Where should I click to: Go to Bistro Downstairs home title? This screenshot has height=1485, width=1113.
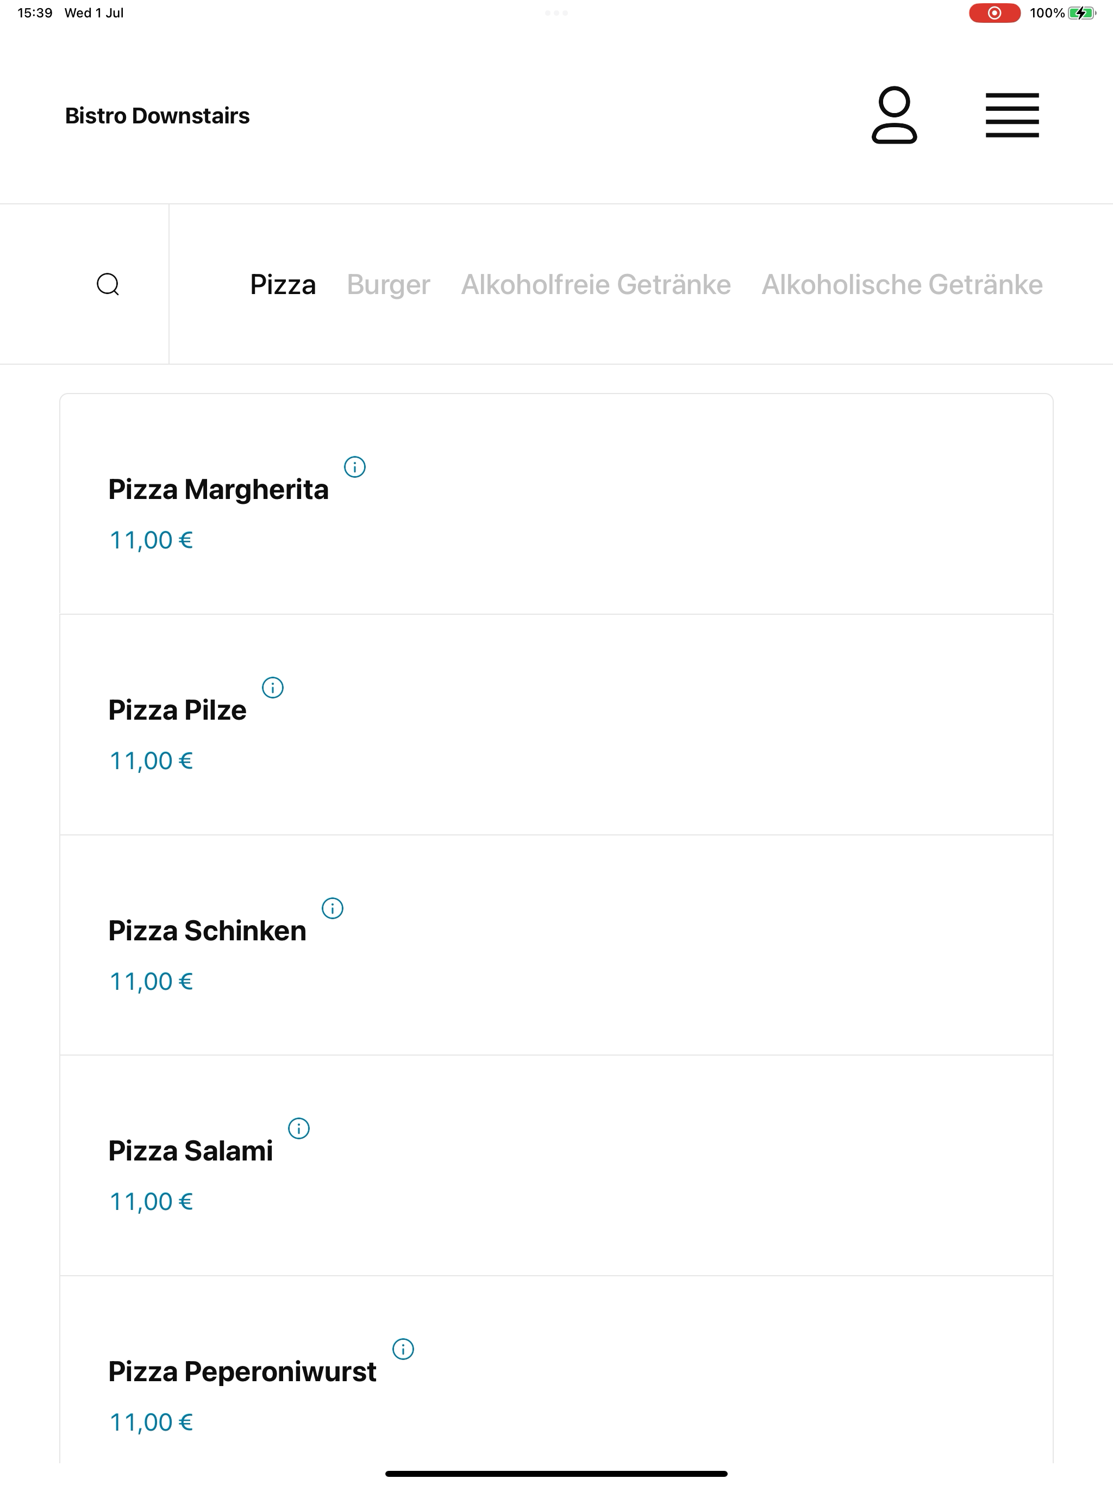coord(157,115)
